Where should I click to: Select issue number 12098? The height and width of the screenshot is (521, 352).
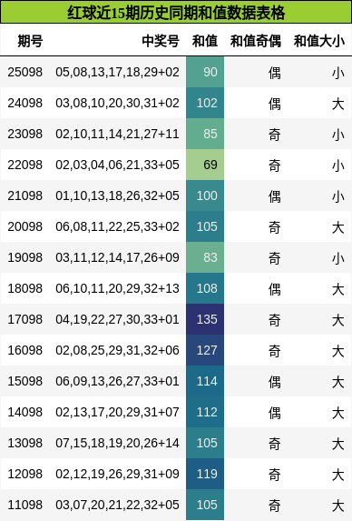point(25,474)
